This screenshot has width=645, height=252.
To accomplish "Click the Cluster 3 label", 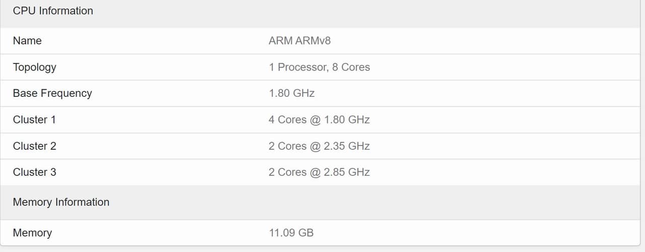I will click(34, 172).
